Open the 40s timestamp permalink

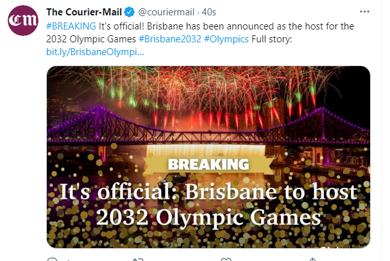tap(209, 12)
